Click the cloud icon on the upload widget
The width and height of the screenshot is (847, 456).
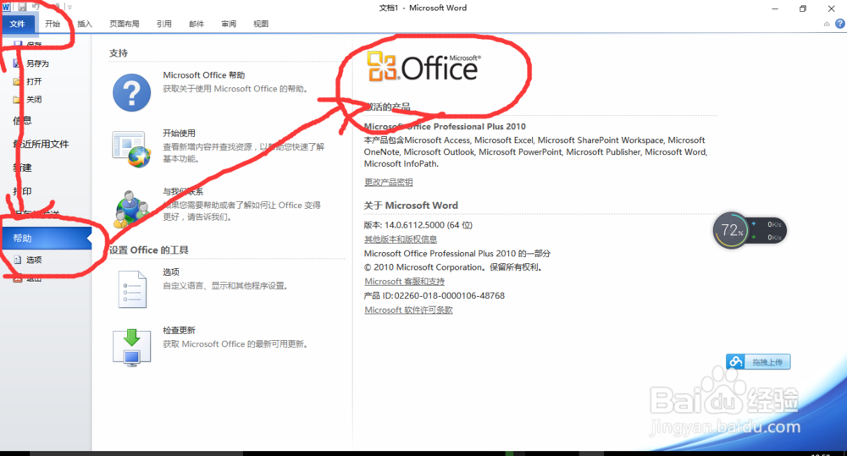click(736, 361)
